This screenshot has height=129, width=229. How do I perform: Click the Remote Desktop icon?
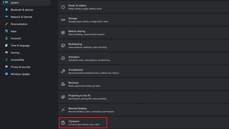(63, 110)
